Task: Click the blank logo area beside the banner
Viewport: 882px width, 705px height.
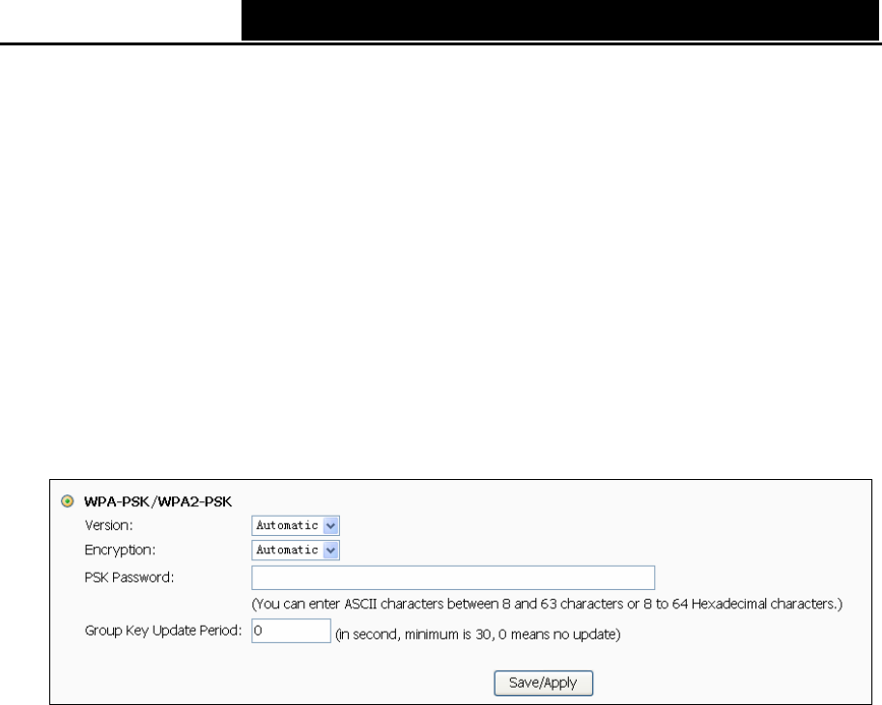Action: click(x=121, y=20)
